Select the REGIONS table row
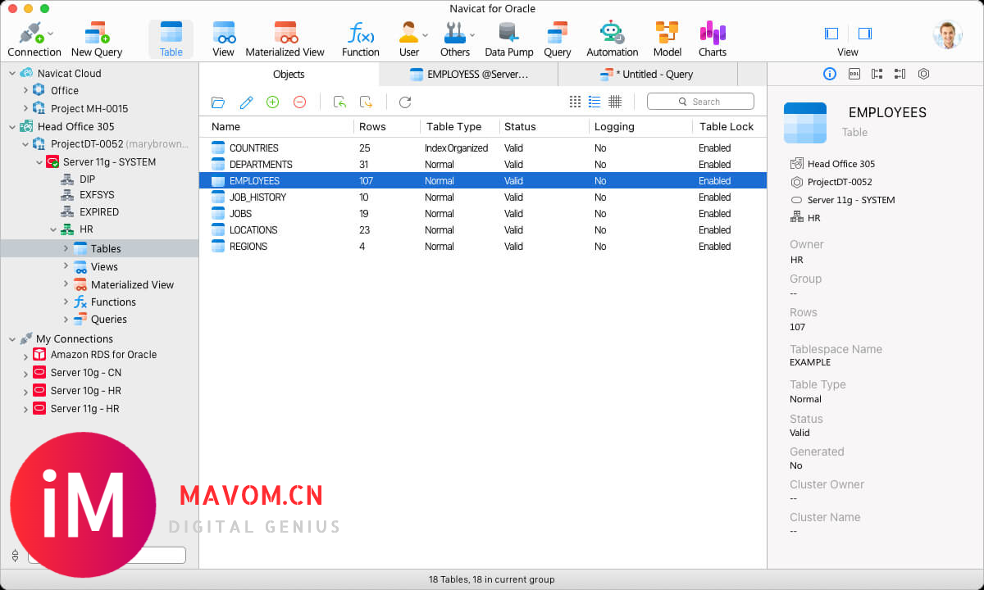 point(483,247)
